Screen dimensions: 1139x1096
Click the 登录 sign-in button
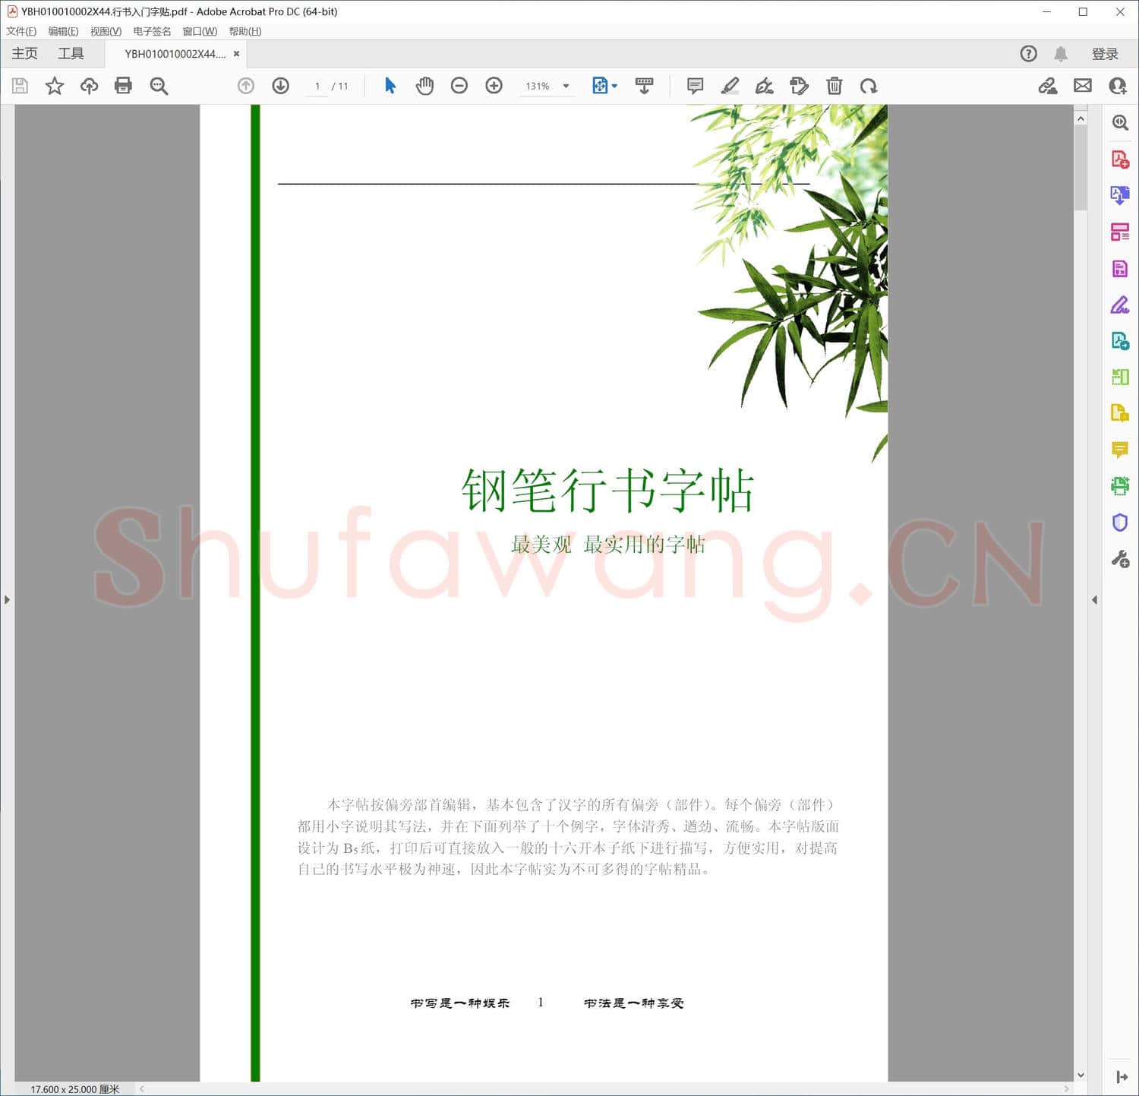1105,54
